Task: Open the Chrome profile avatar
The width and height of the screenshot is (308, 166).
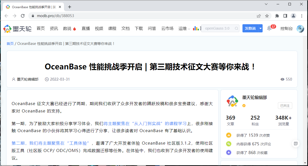Action: 293,16
